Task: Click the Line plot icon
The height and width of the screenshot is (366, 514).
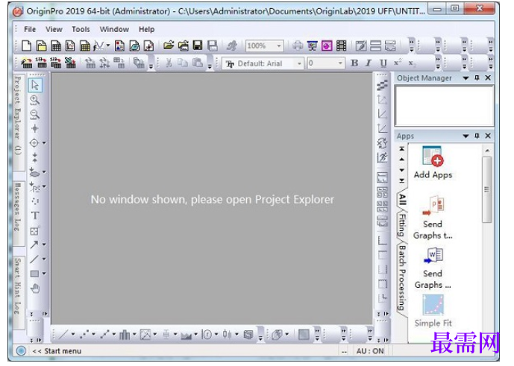Action: (x=63, y=335)
